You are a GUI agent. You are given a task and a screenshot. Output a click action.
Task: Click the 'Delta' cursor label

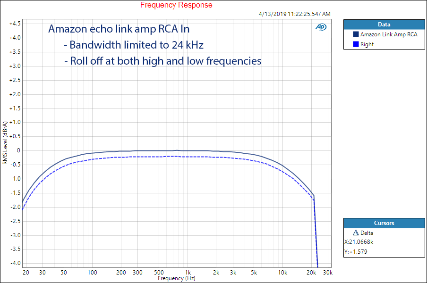(367, 233)
